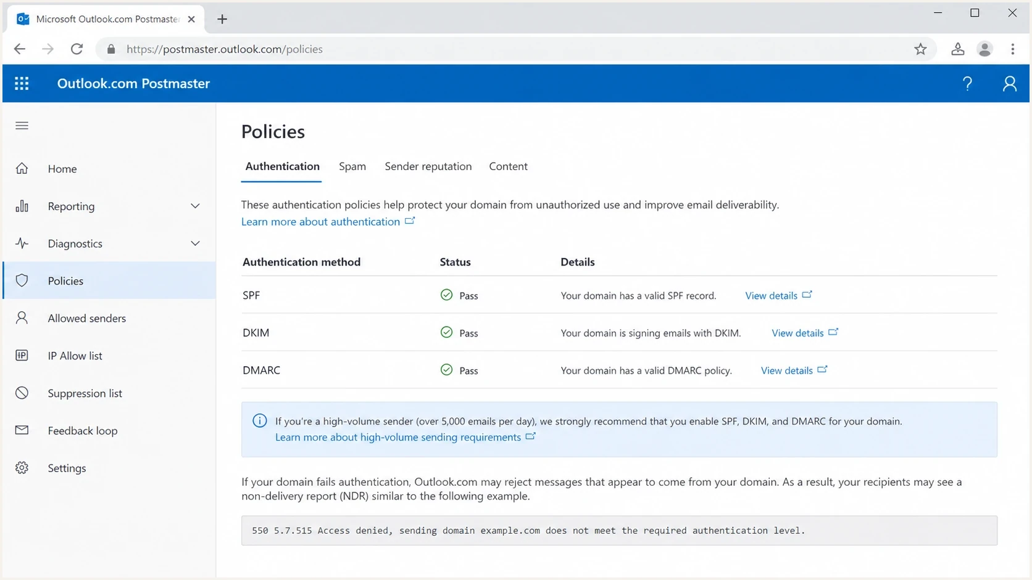This screenshot has width=1032, height=580.
Task: Bookmark this page with the star icon
Action: (x=920, y=49)
